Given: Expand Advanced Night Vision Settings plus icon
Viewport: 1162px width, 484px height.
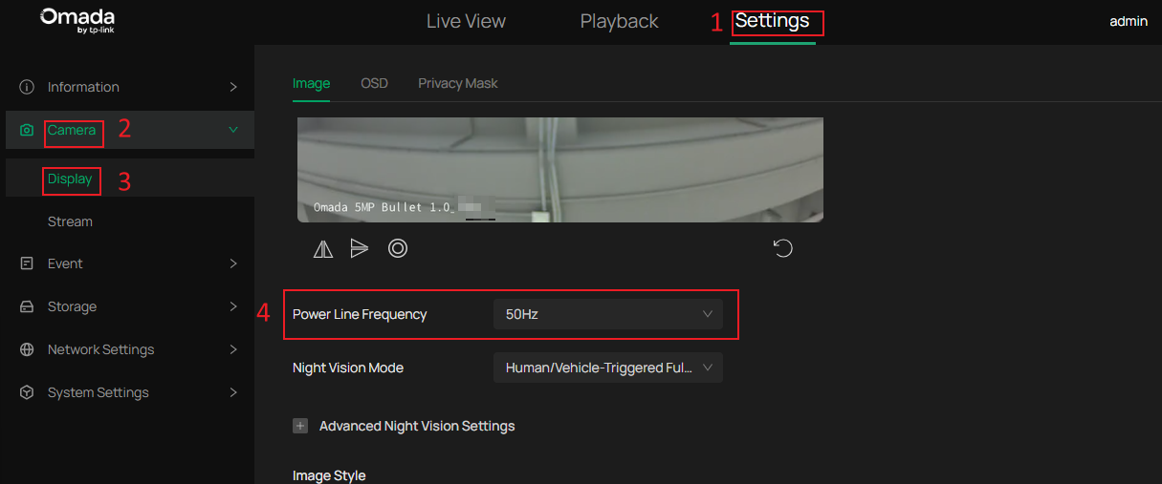Looking at the screenshot, I should [300, 426].
